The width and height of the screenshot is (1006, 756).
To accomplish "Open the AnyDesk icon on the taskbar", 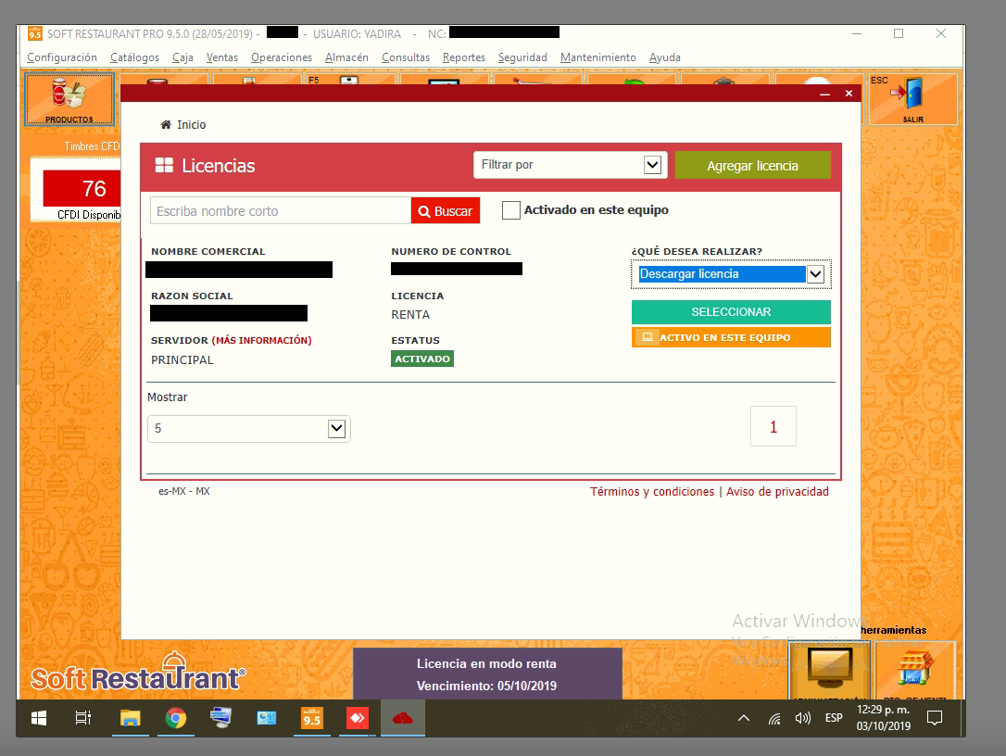I will click(358, 718).
